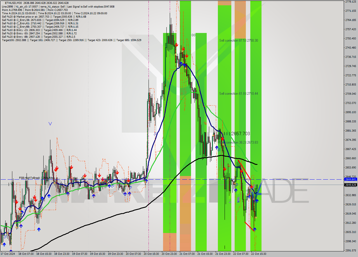Screen dimensions: 358x257
Task: Click '19 Oct 15:30' on the time axis
Action: click(x=98, y=254)
